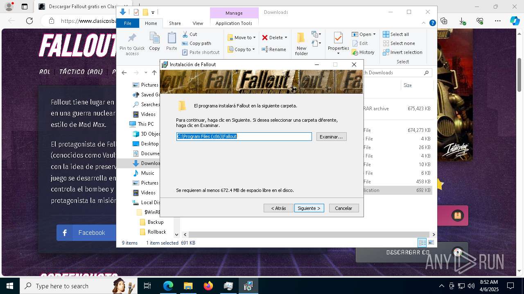The width and height of the screenshot is (524, 294).
Task: Open File Explorer from the taskbar
Action: pos(188,286)
